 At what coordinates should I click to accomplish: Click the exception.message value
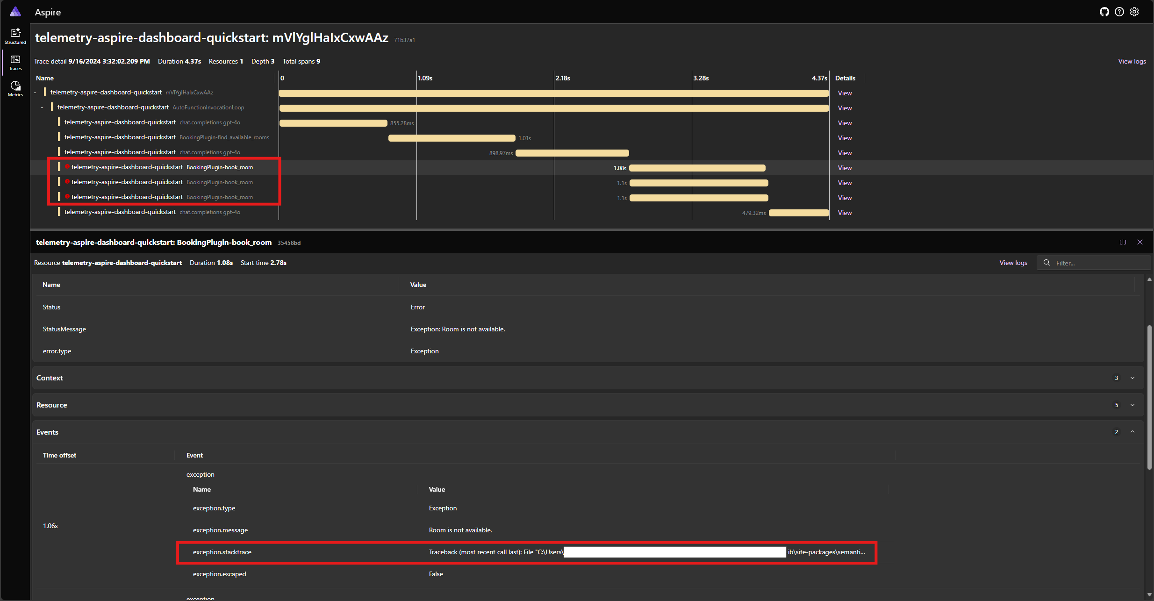pyautogui.click(x=460, y=530)
